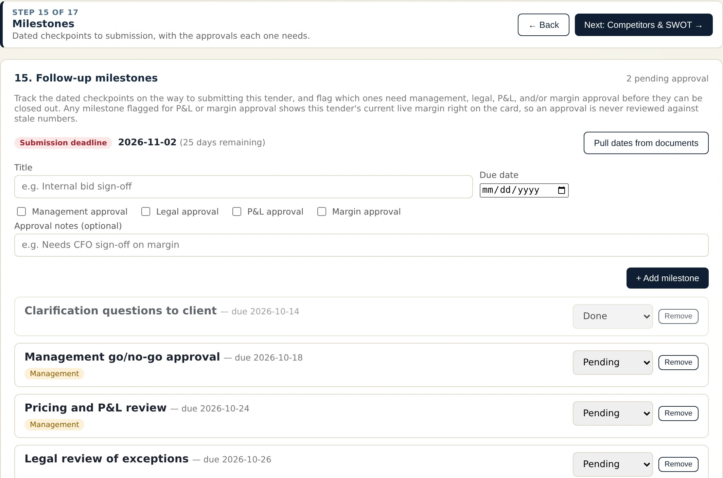Image resolution: width=723 pixels, height=478 pixels.
Task: Open status dropdown for Pricing and P&L review
Action: coord(613,413)
